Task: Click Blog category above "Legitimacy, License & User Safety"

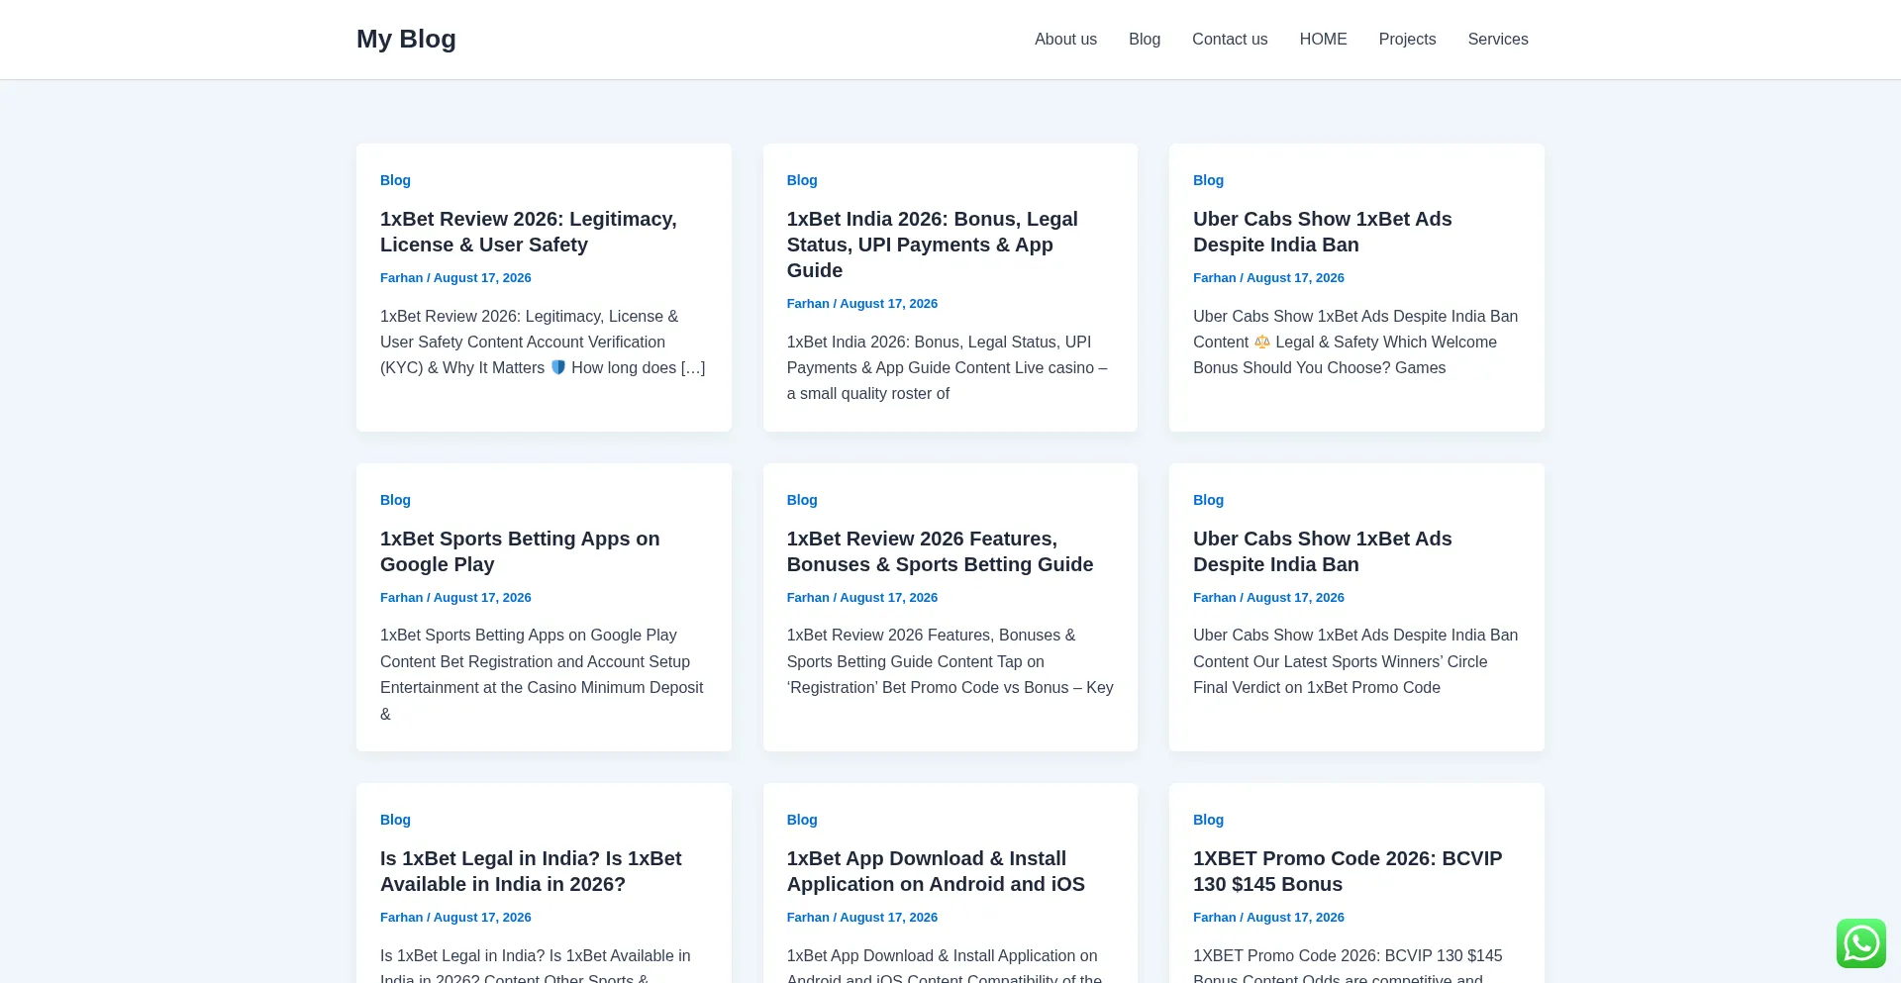Action: pos(395,180)
